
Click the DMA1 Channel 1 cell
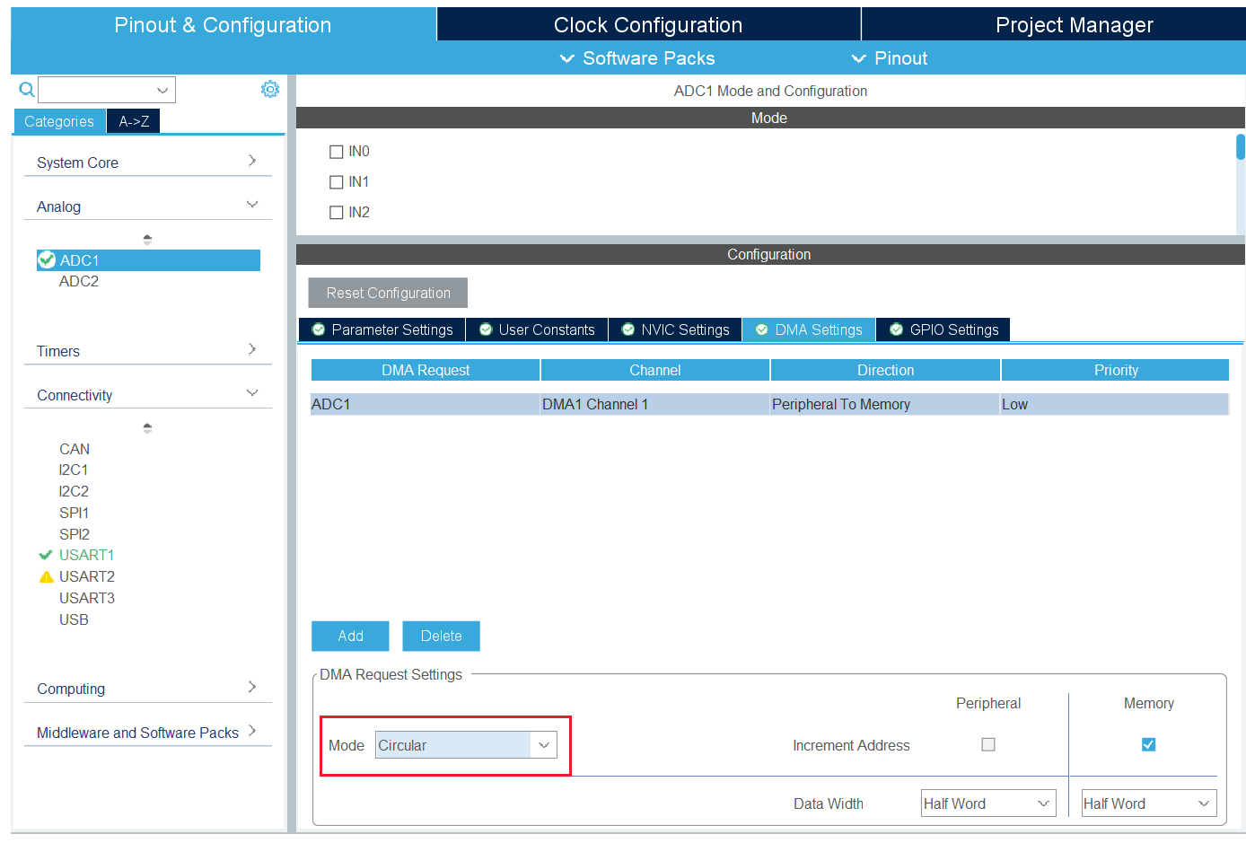click(x=655, y=404)
